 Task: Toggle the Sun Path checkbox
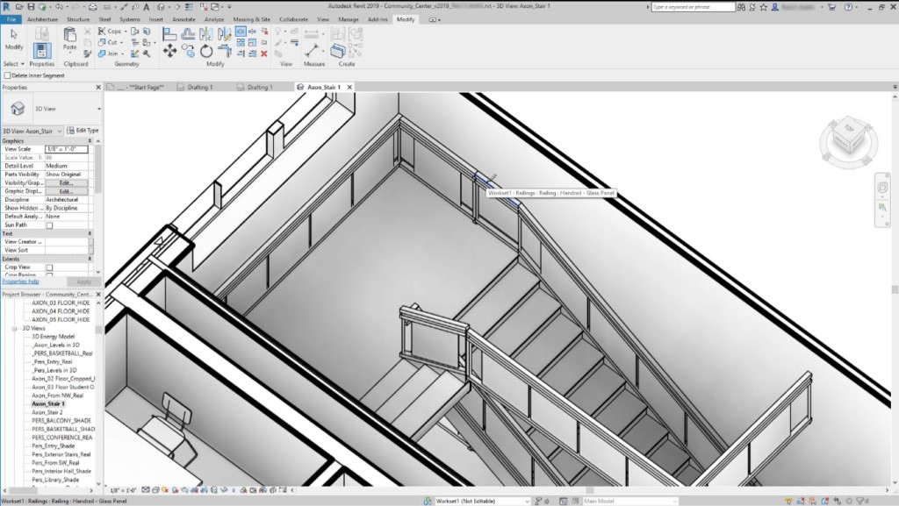pos(49,225)
